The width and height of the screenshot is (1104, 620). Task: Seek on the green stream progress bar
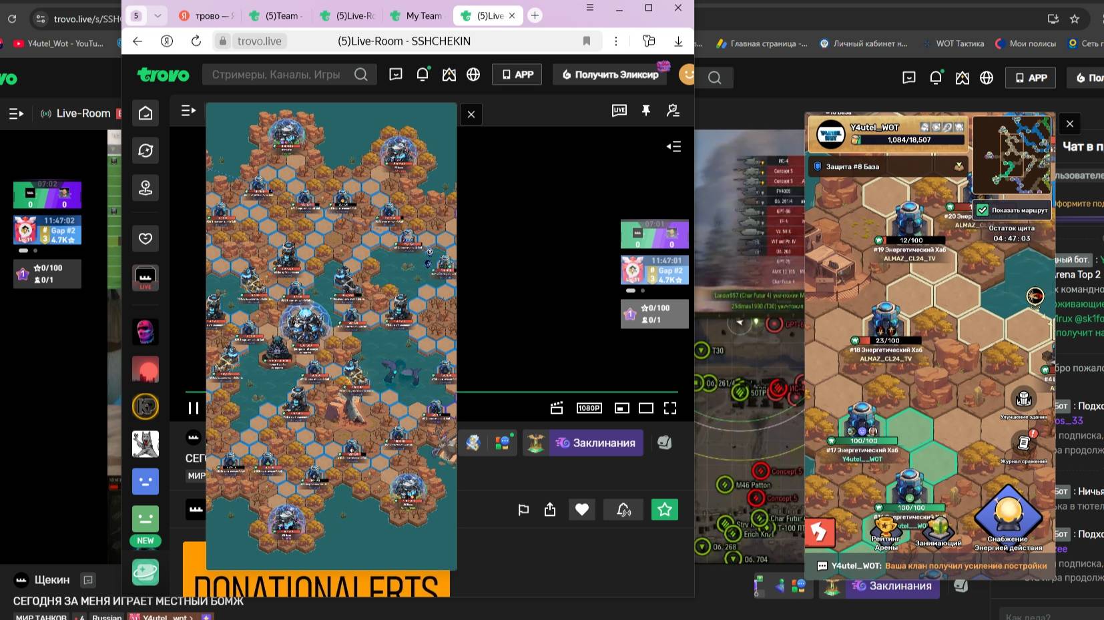432,392
